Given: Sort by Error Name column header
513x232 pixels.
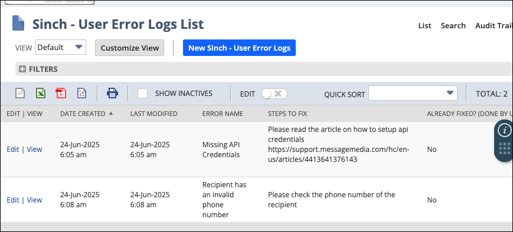Looking at the screenshot, I should [223, 114].
